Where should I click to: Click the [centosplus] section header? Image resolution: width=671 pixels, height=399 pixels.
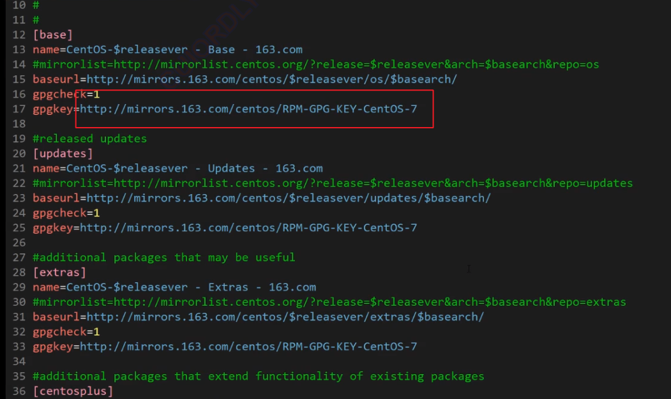click(73, 391)
